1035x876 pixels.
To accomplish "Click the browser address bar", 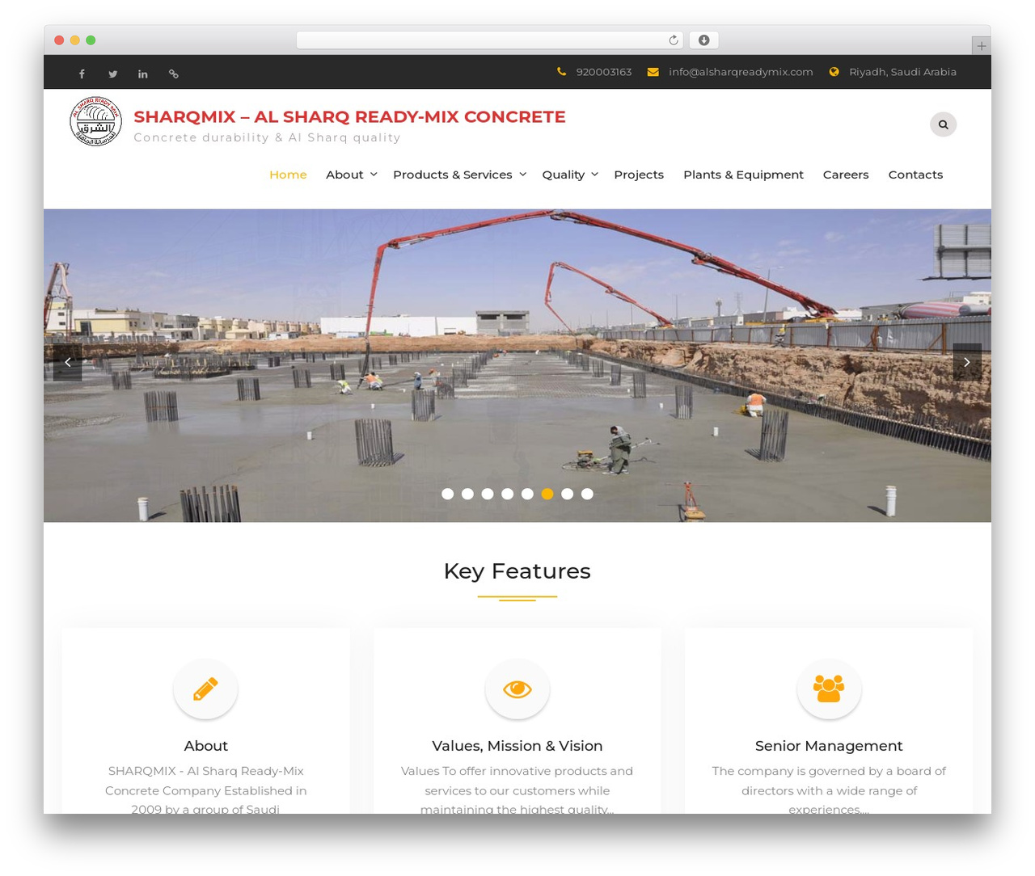I will (x=490, y=40).
